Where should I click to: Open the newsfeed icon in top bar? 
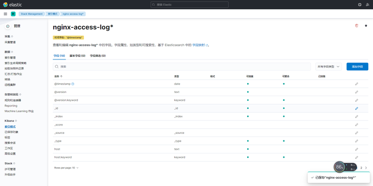click(367, 5)
